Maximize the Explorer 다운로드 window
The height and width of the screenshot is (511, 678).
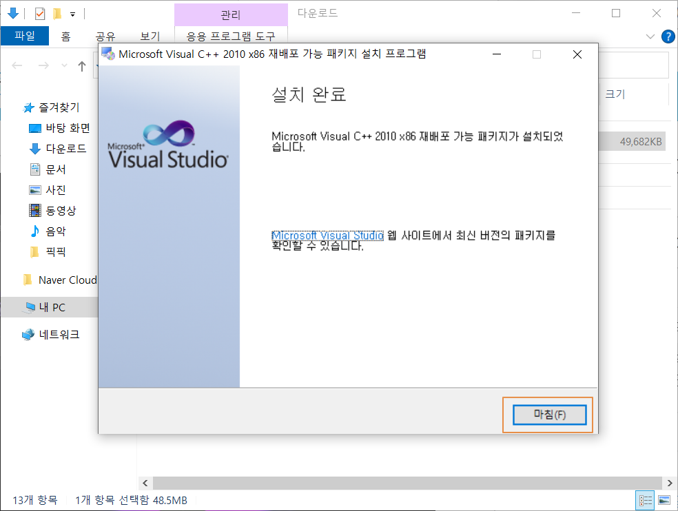point(616,13)
